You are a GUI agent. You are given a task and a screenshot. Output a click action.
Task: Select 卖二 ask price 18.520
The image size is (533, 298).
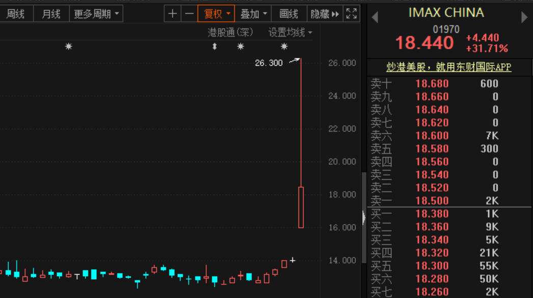[x=432, y=188]
